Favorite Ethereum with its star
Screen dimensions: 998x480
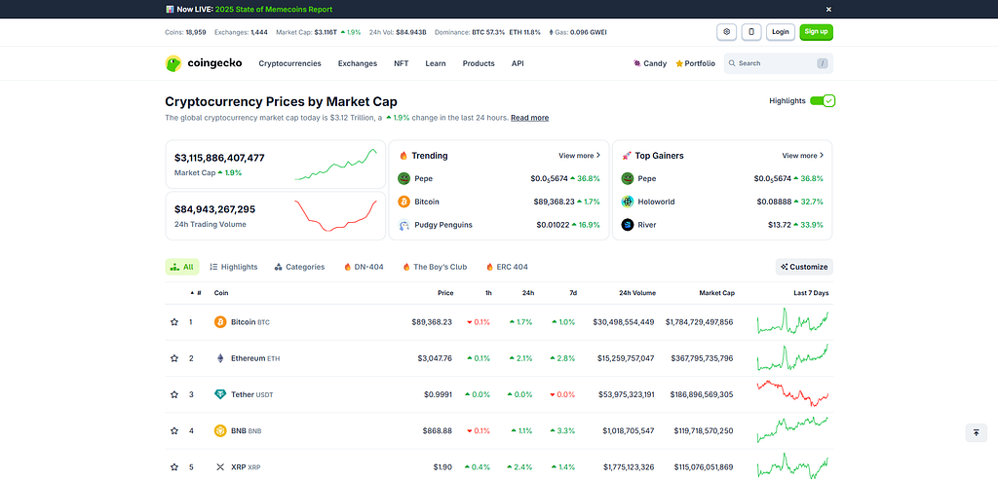174,358
